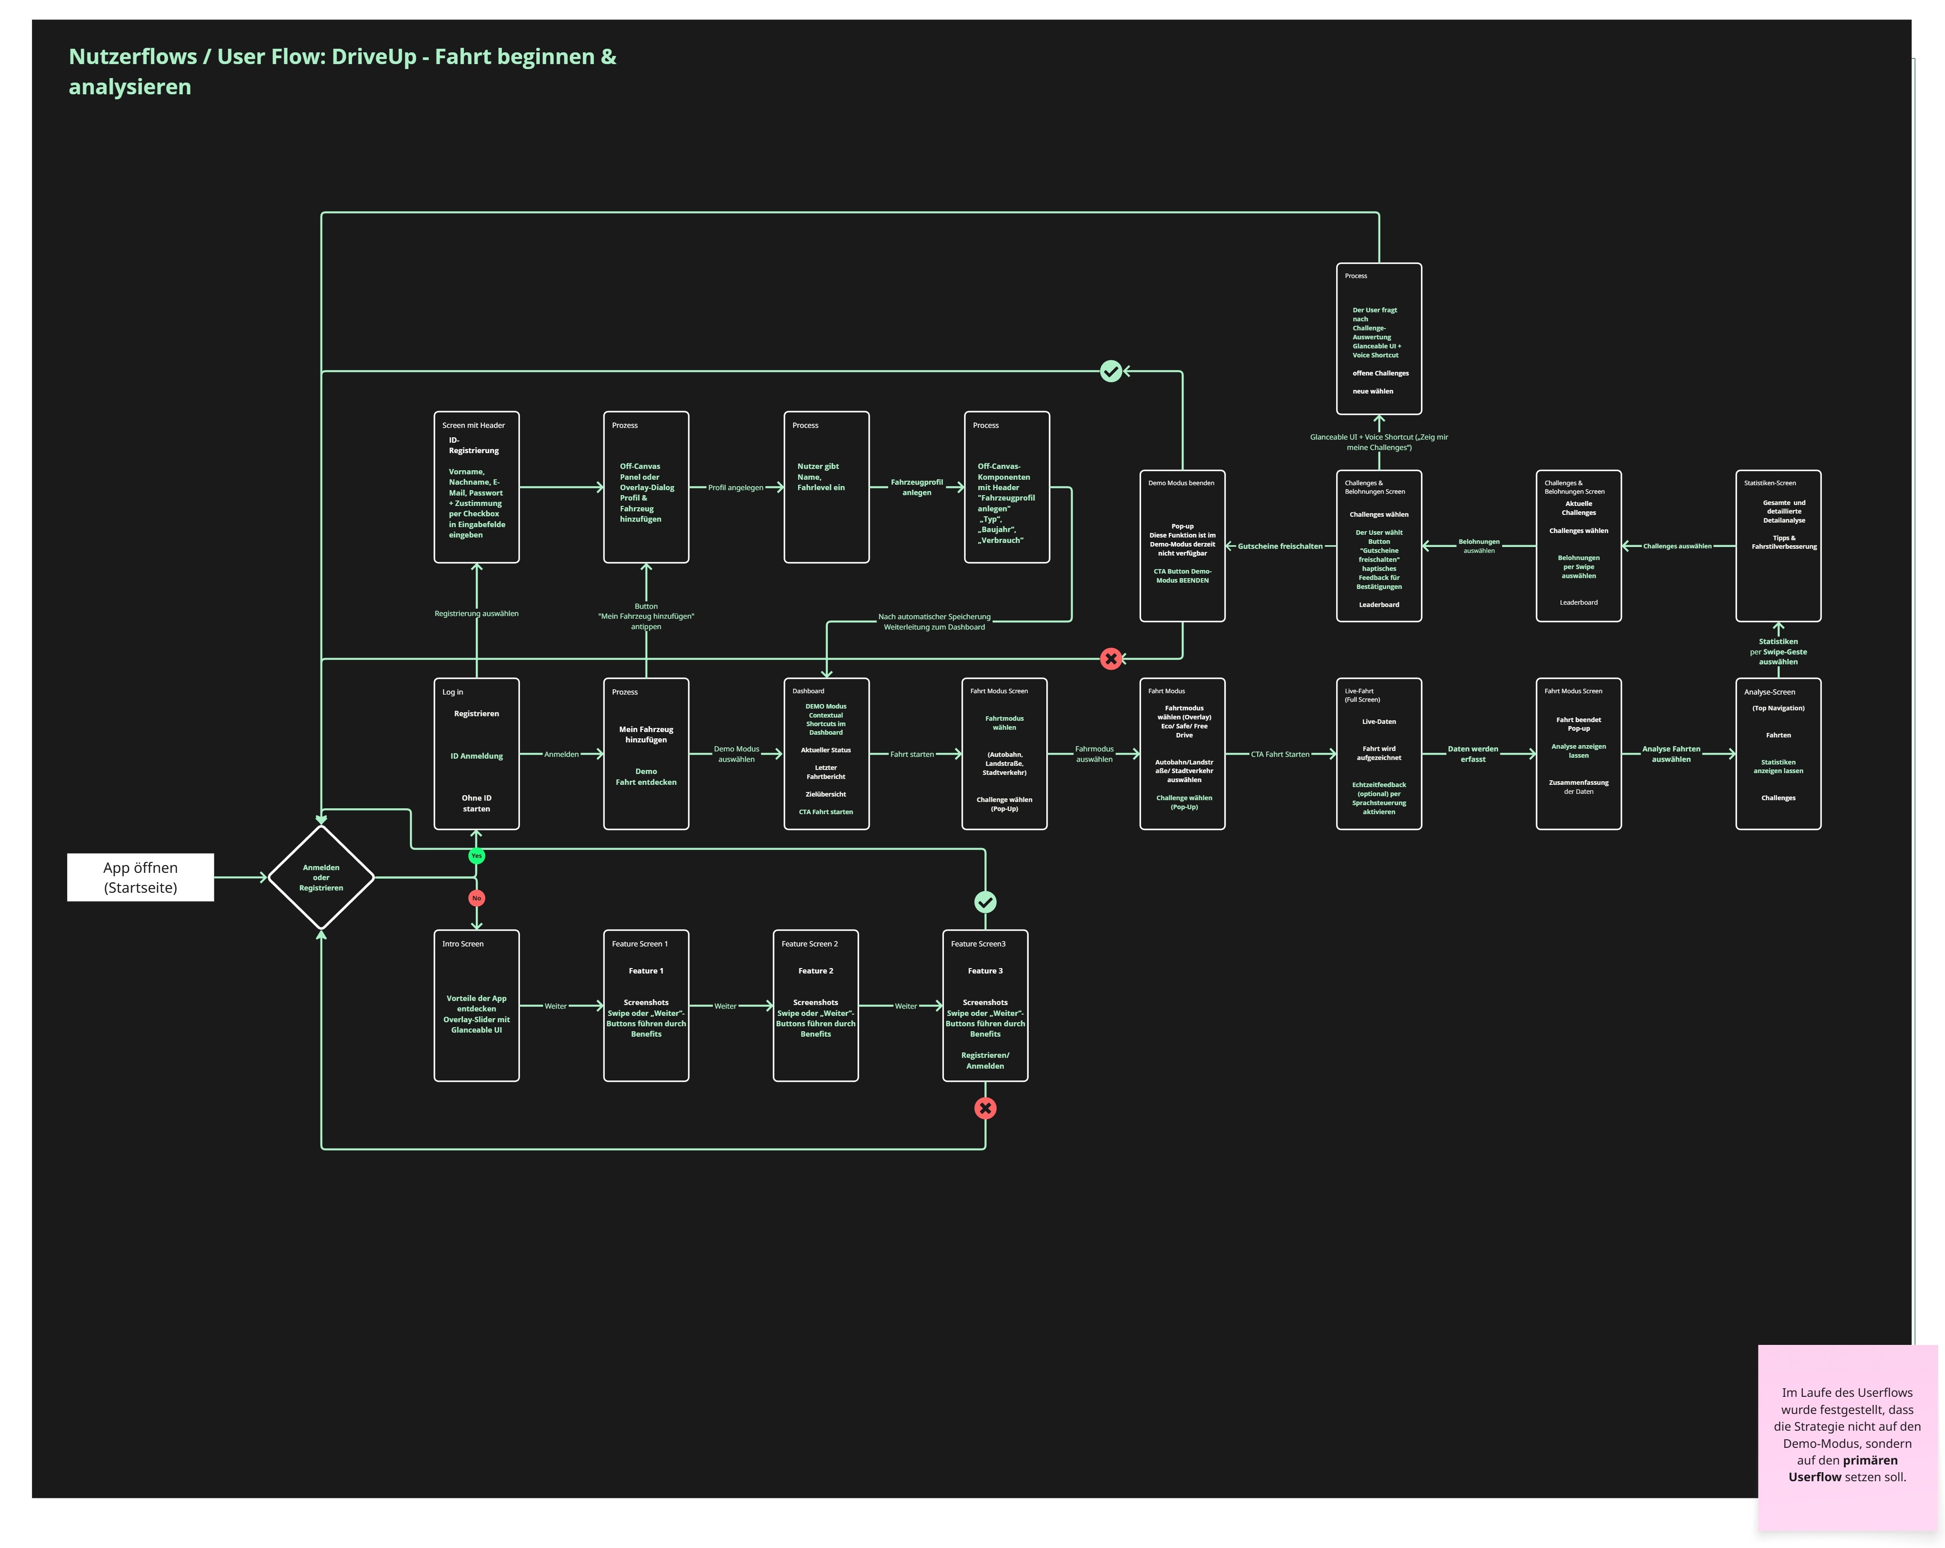Click the red X circle below Demo Modus beenden
Screen dimensions: 1945x1548
(x=1110, y=659)
